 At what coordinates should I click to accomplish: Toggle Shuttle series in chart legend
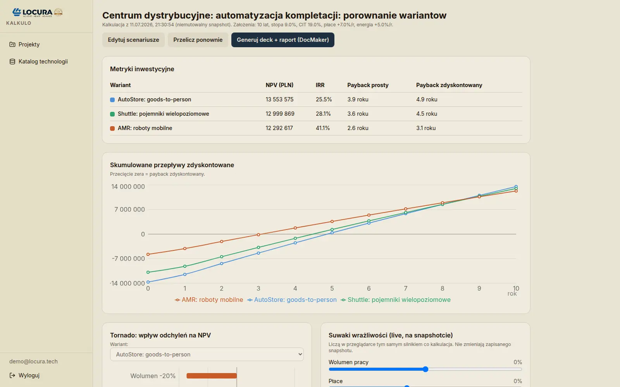coord(396,300)
